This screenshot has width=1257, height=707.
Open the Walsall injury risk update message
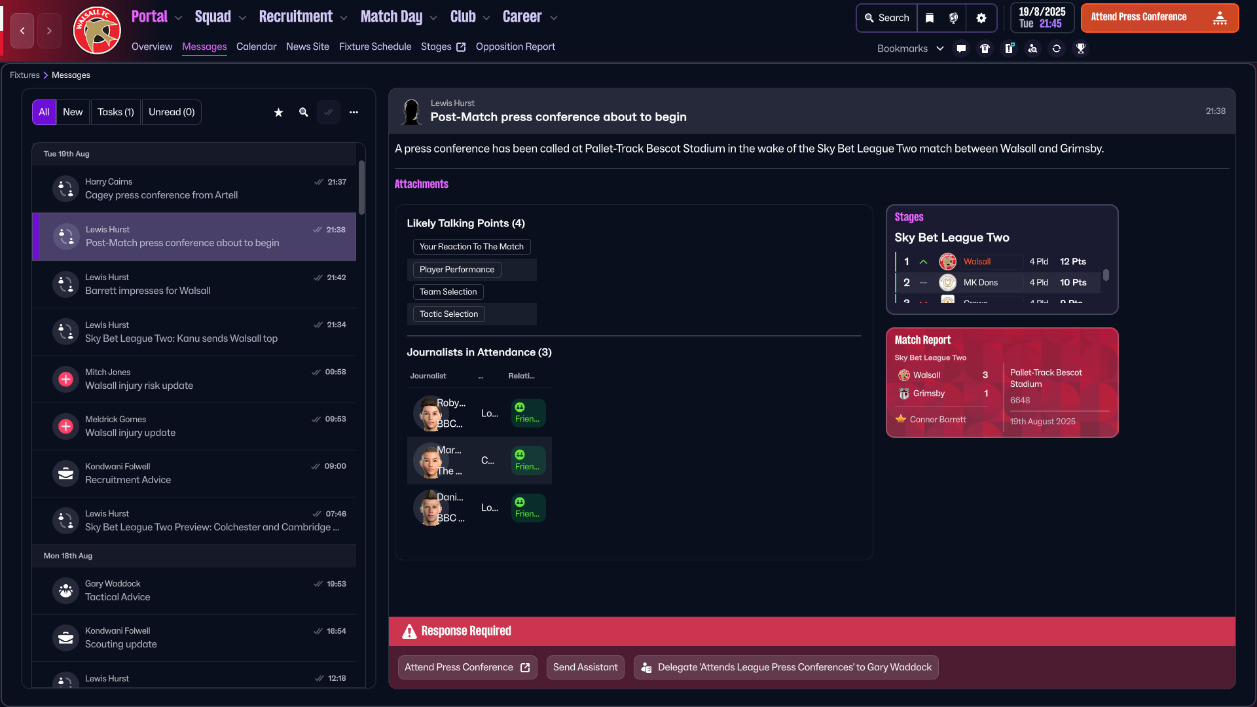[x=194, y=380]
